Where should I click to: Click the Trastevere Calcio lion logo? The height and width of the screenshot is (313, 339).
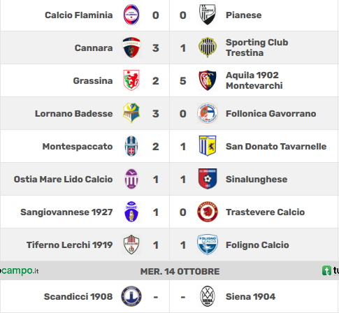(208, 212)
